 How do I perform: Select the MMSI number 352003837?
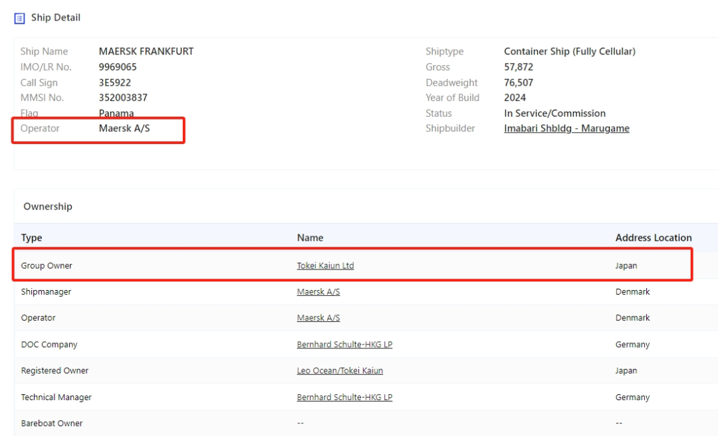coord(123,98)
